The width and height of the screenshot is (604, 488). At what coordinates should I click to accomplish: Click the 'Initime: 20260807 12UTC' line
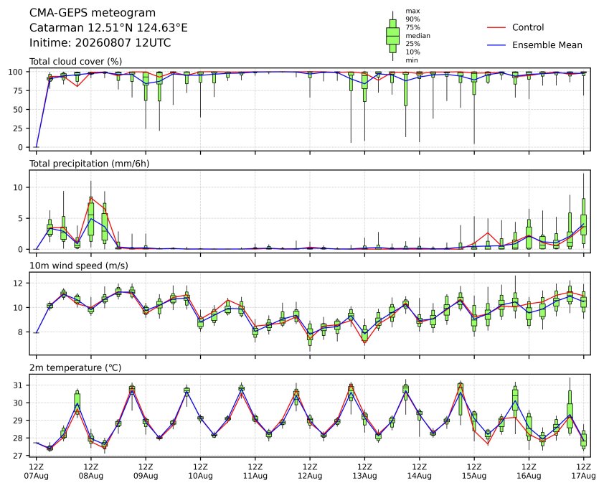100,42
